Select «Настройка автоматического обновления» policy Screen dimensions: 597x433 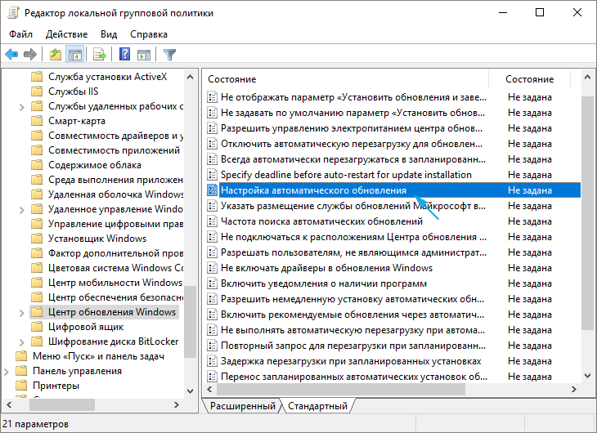pyautogui.click(x=313, y=190)
